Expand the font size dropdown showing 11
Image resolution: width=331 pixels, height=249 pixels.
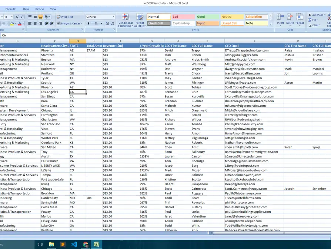coord(12,17)
